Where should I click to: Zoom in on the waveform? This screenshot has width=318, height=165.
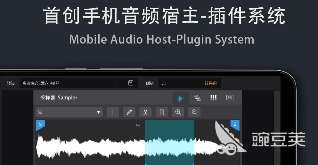pos(178,112)
